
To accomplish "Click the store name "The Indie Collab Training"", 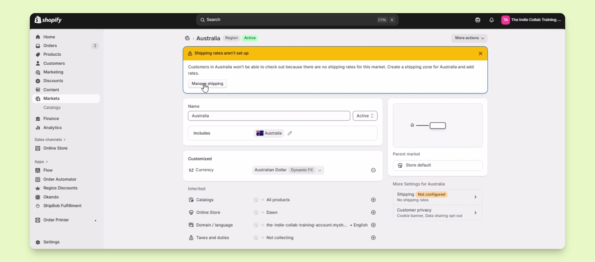I will tap(536, 20).
